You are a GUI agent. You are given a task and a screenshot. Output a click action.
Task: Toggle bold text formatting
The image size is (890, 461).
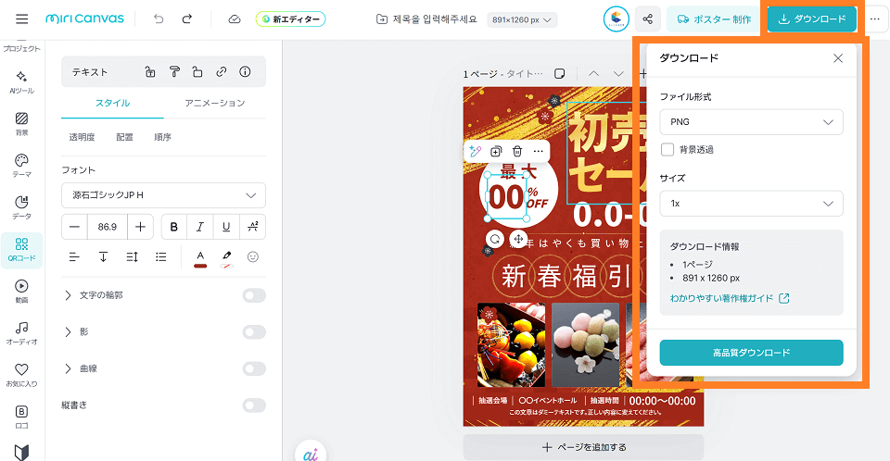(173, 227)
